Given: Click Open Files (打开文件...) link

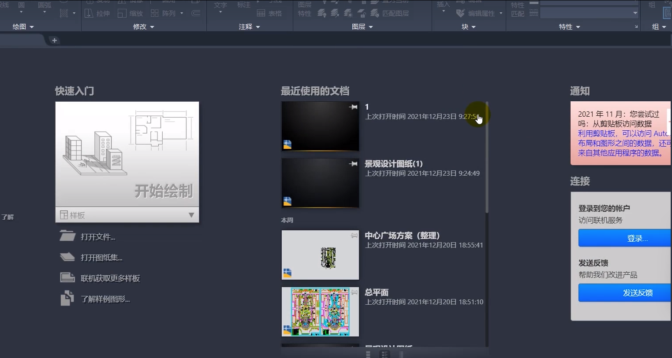Looking at the screenshot, I should [98, 237].
